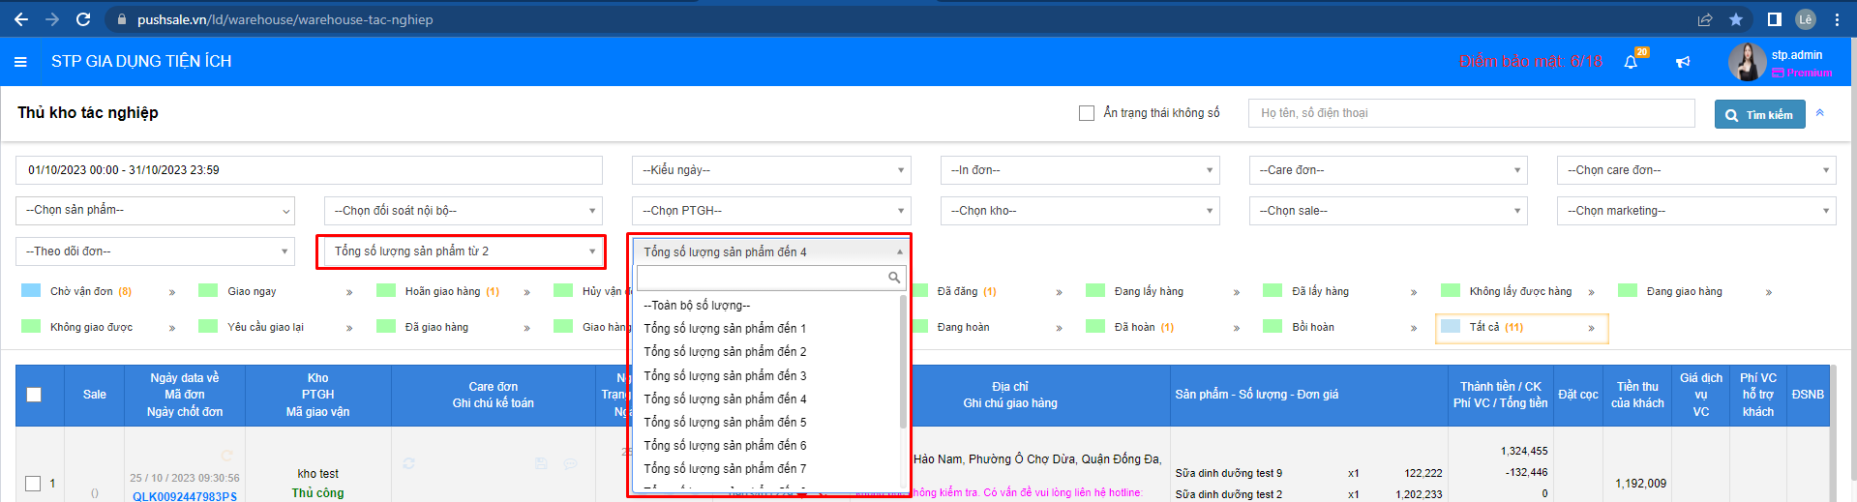Viewport: 1857px width, 502px height.
Task: Enable "Ẩn trạng thái không số" checkbox
Action: click(x=1087, y=113)
